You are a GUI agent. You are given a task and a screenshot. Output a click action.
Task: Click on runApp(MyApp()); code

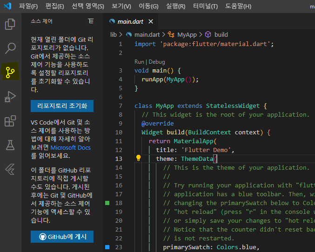(170, 80)
